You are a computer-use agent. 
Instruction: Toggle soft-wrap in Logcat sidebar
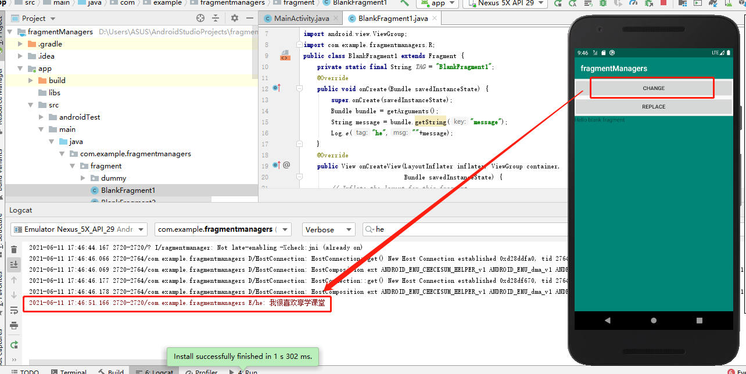pos(15,310)
